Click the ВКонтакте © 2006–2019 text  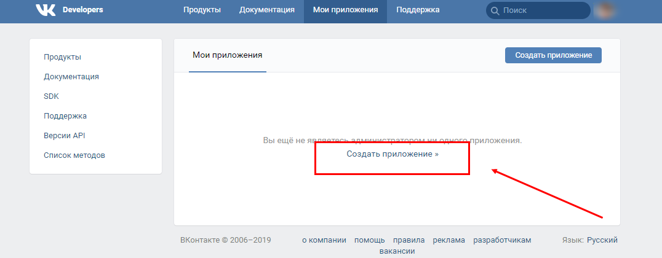225,240
